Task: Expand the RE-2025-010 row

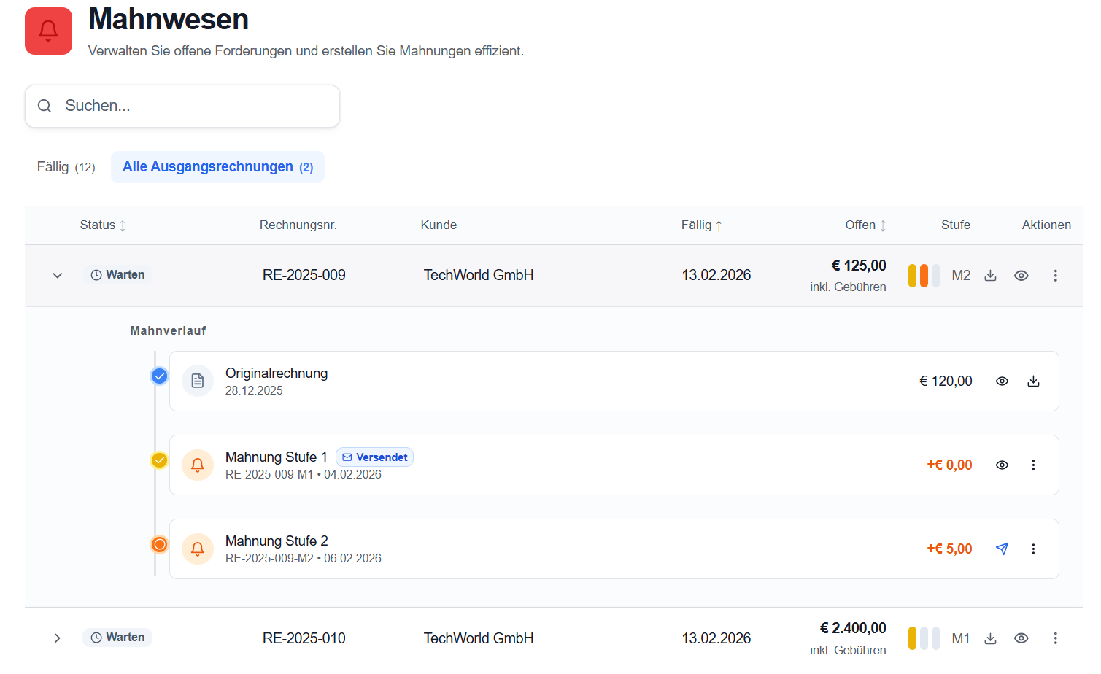Action: tap(58, 639)
